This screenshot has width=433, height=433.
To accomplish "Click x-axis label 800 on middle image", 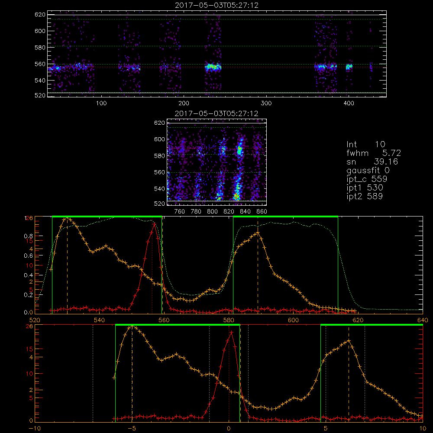I will click(212, 212).
